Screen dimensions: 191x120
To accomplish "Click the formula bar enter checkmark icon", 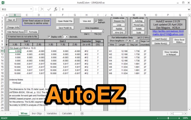I will coord(49,9).
